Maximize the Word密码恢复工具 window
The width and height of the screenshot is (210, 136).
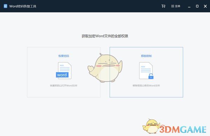pyautogui.click(x=197, y=6)
